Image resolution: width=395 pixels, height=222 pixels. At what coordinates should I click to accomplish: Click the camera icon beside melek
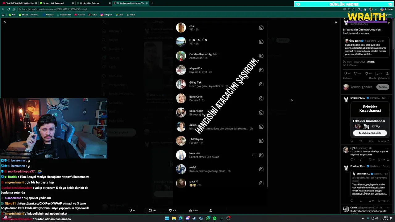[x=261, y=169]
